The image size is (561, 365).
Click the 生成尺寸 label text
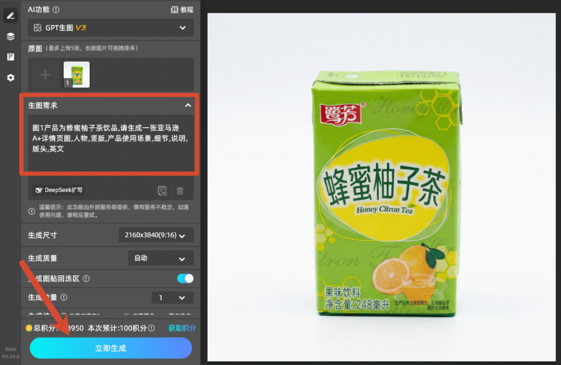(x=42, y=235)
